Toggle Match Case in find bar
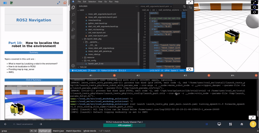Viewport: 259px width, 133px height. (58, 131)
